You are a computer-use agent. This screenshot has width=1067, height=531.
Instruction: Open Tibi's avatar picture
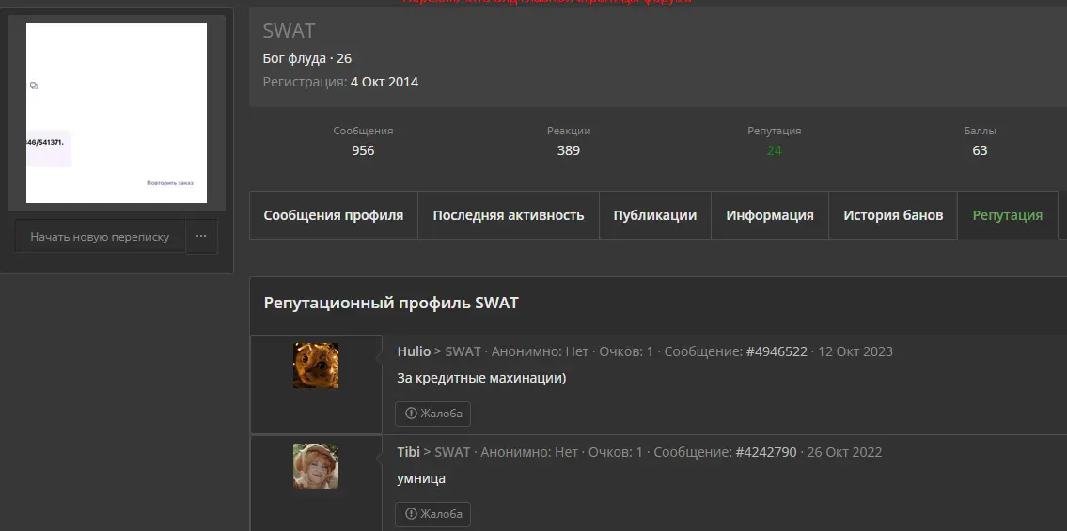click(316, 466)
